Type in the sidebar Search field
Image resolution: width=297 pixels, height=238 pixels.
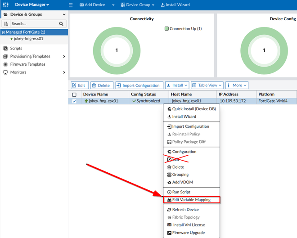(x=34, y=24)
